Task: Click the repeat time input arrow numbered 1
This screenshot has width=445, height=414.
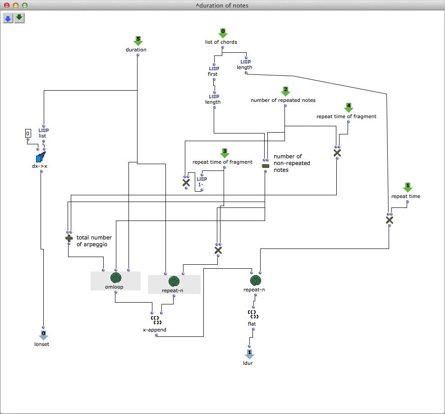Action: pos(408,187)
